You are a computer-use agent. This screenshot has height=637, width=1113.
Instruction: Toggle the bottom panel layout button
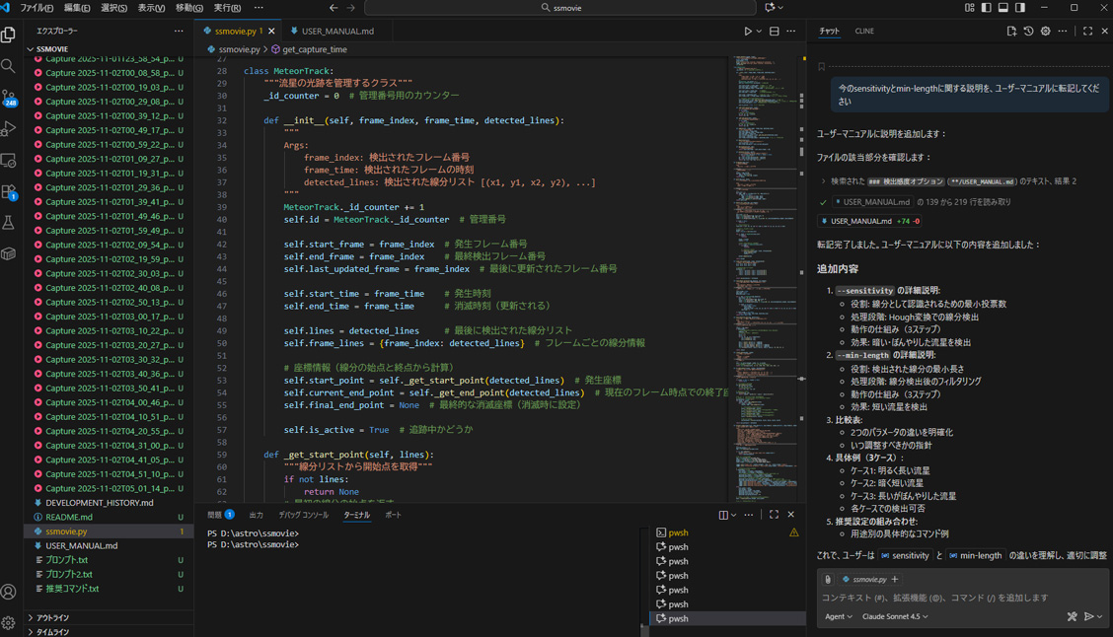click(1002, 8)
